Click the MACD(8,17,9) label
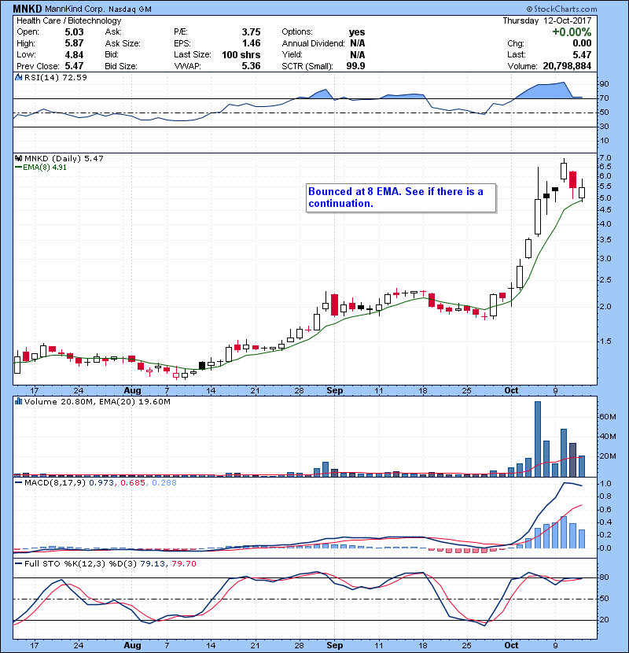 55,483
